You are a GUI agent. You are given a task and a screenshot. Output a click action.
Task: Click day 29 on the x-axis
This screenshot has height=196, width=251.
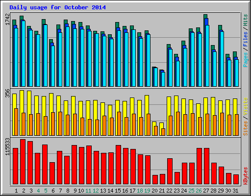(x=221, y=191)
